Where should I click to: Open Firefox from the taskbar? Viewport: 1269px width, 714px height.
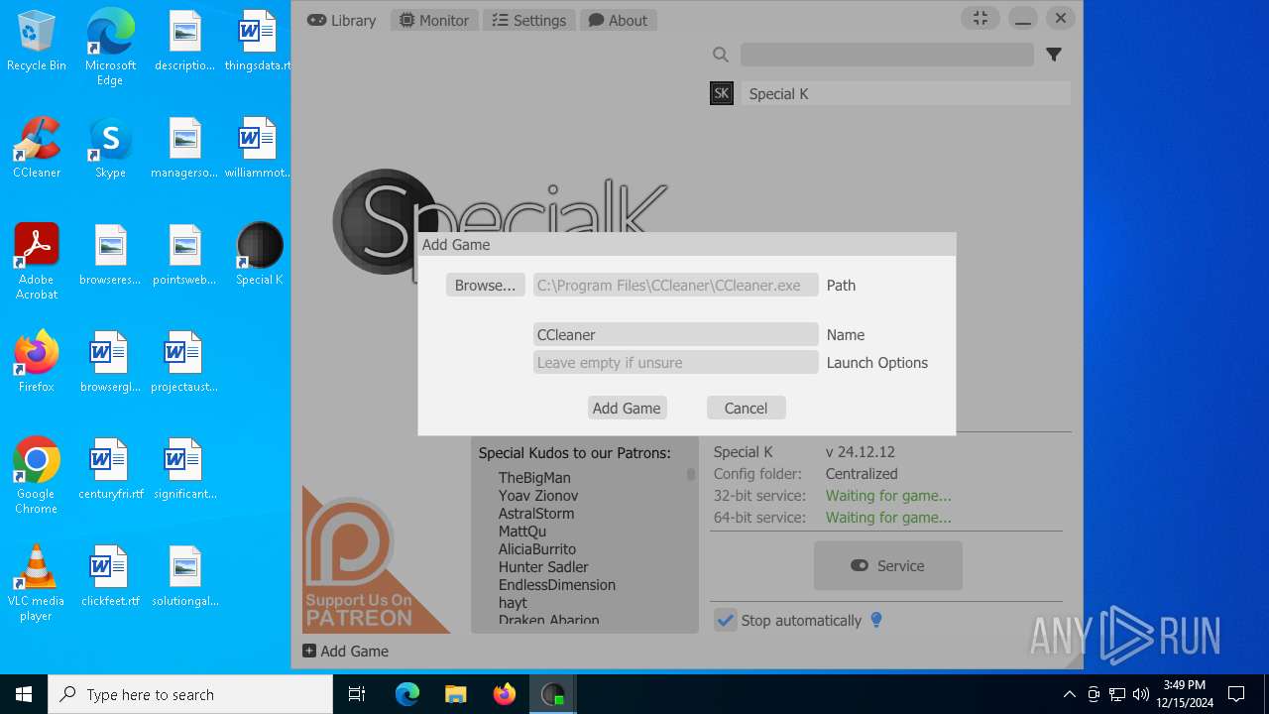pyautogui.click(x=504, y=694)
